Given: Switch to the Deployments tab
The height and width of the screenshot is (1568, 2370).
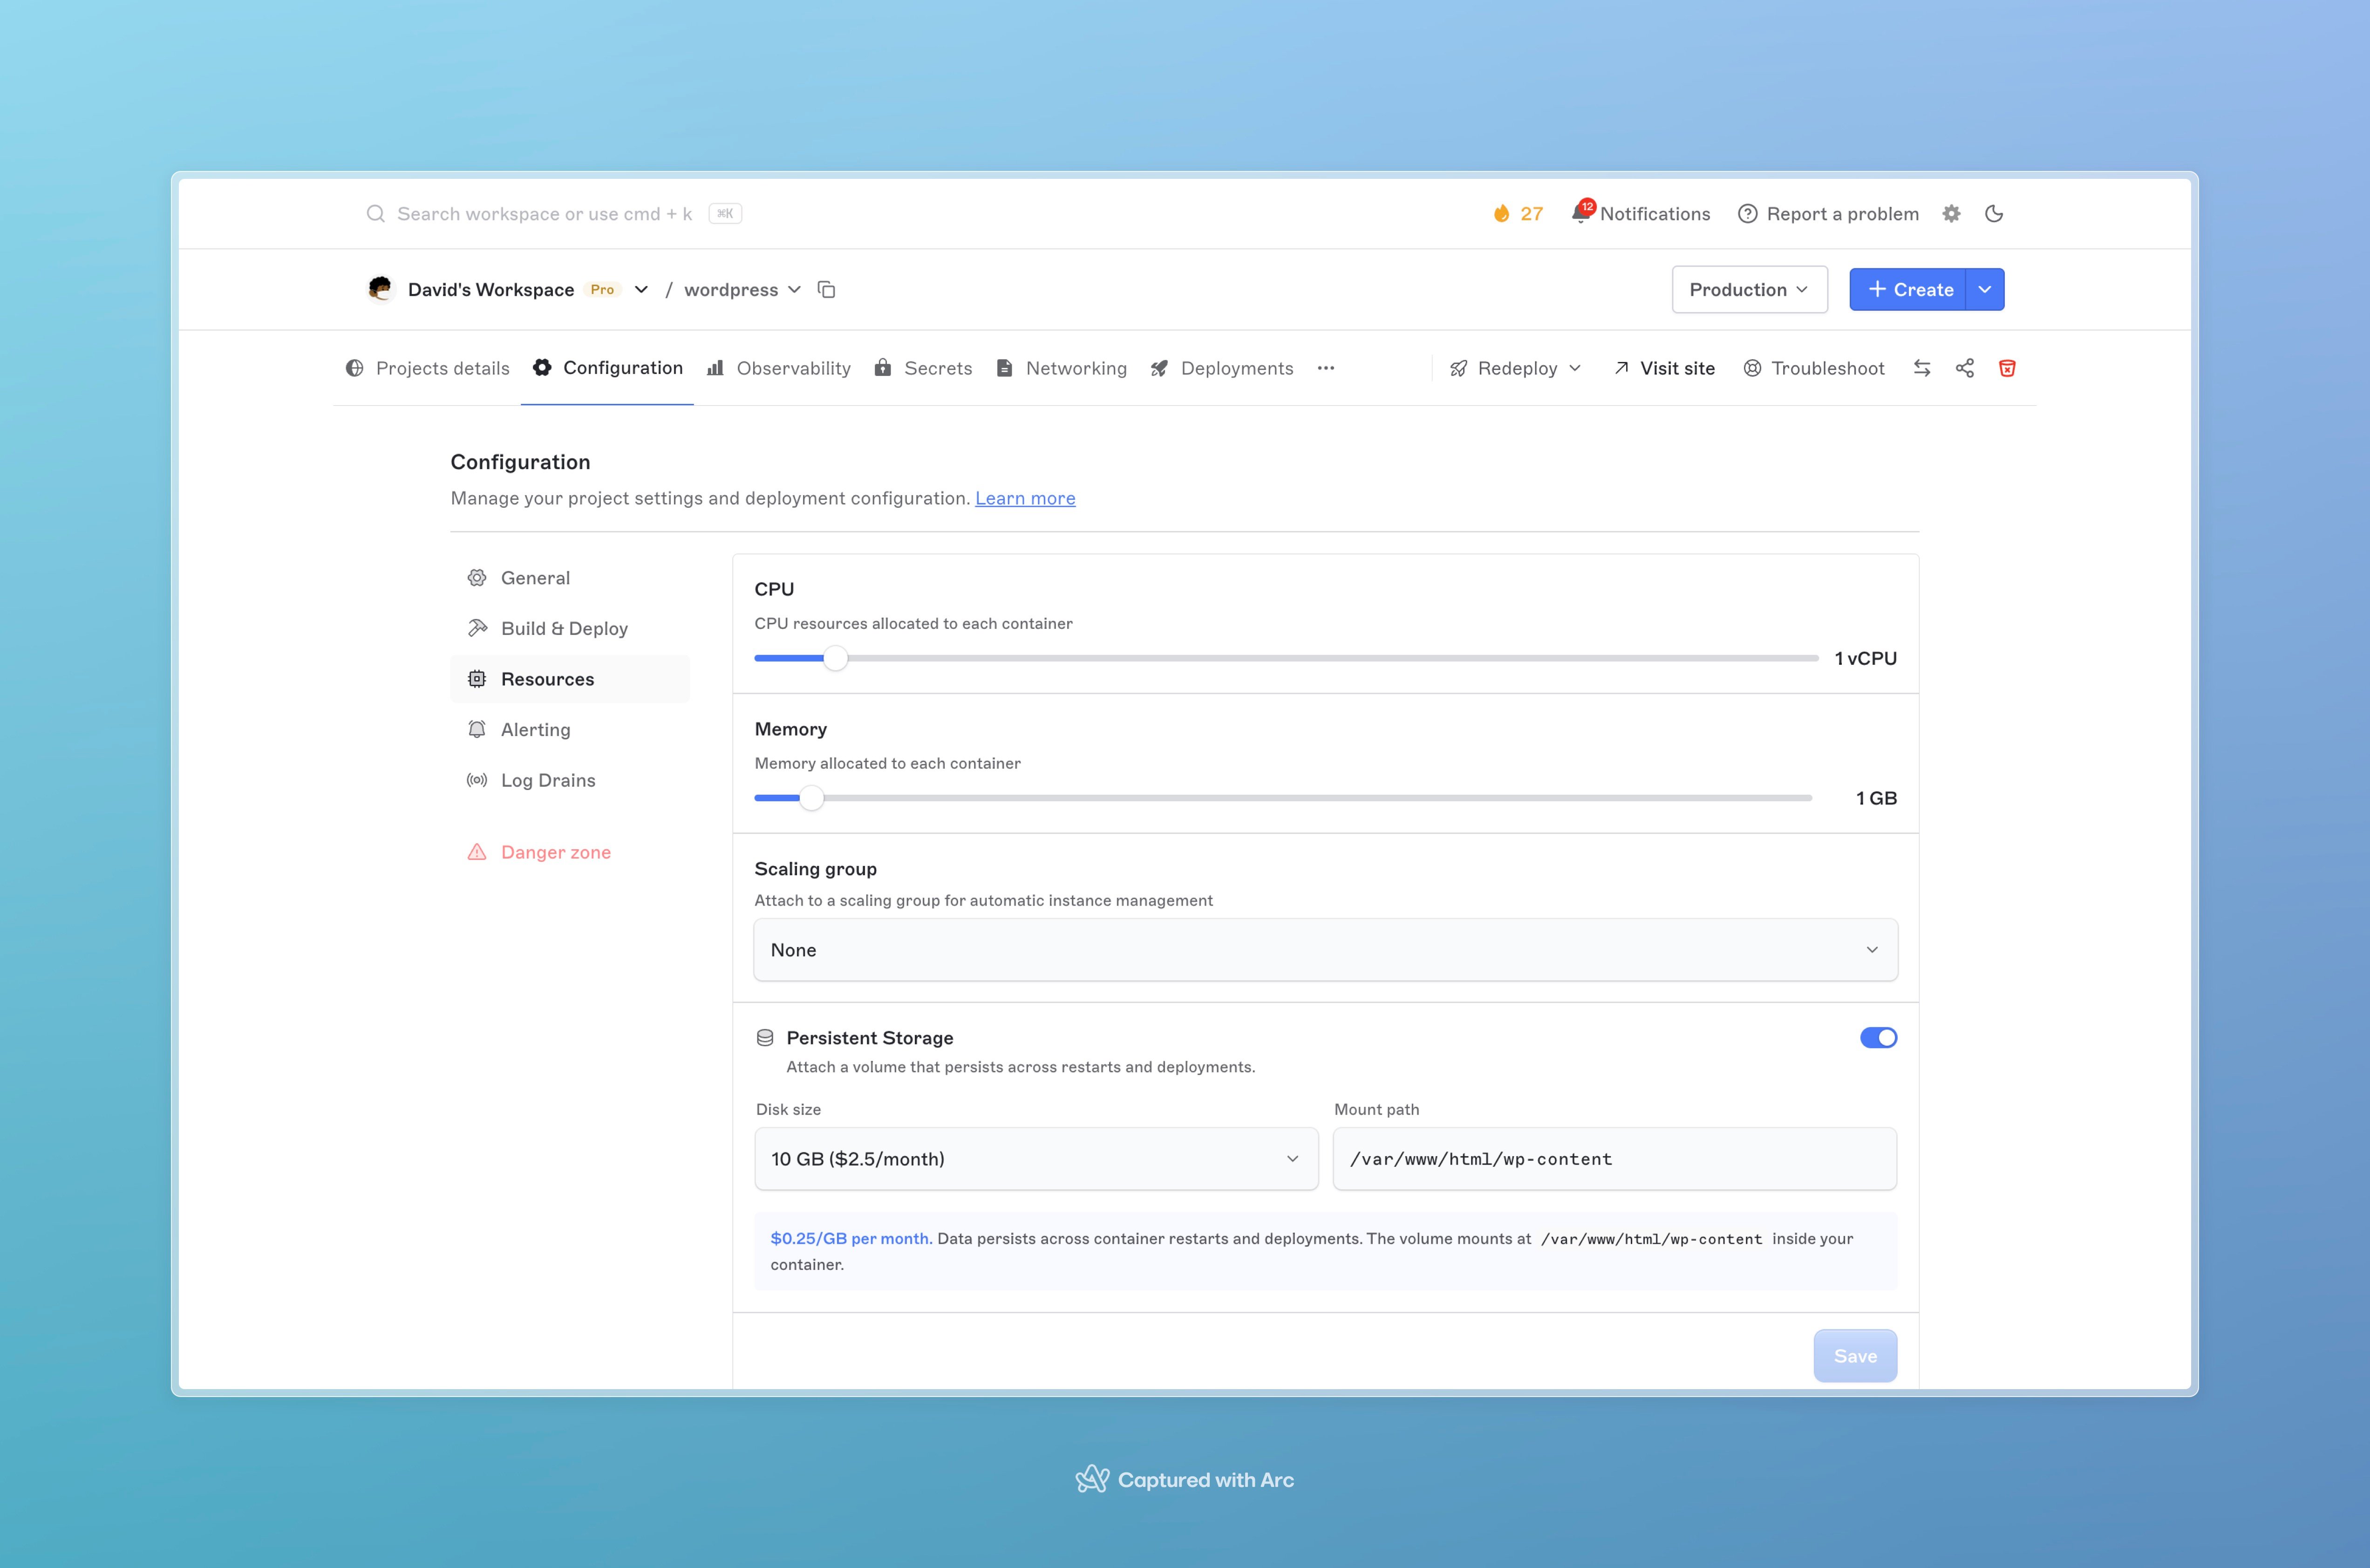Looking at the screenshot, I should tap(1221, 368).
